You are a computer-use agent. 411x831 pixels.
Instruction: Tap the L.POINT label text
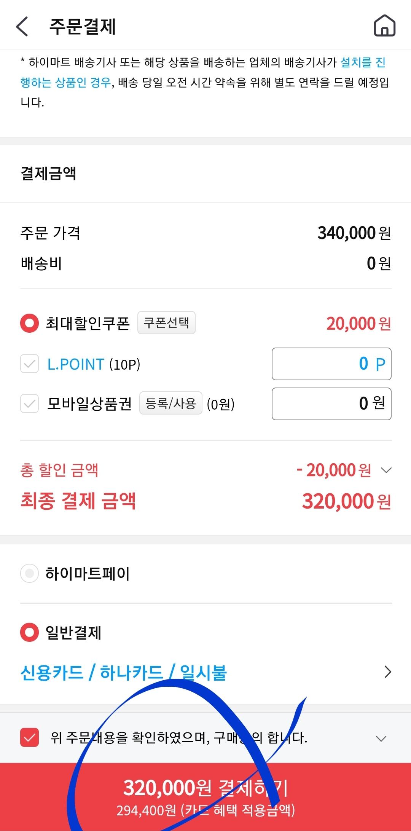pyautogui.click(x=75, y=364)
